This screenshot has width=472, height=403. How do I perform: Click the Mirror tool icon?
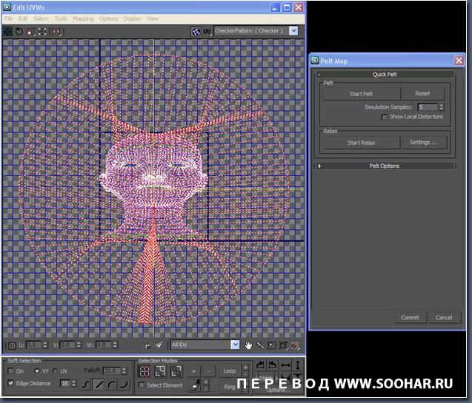(56, 32)
